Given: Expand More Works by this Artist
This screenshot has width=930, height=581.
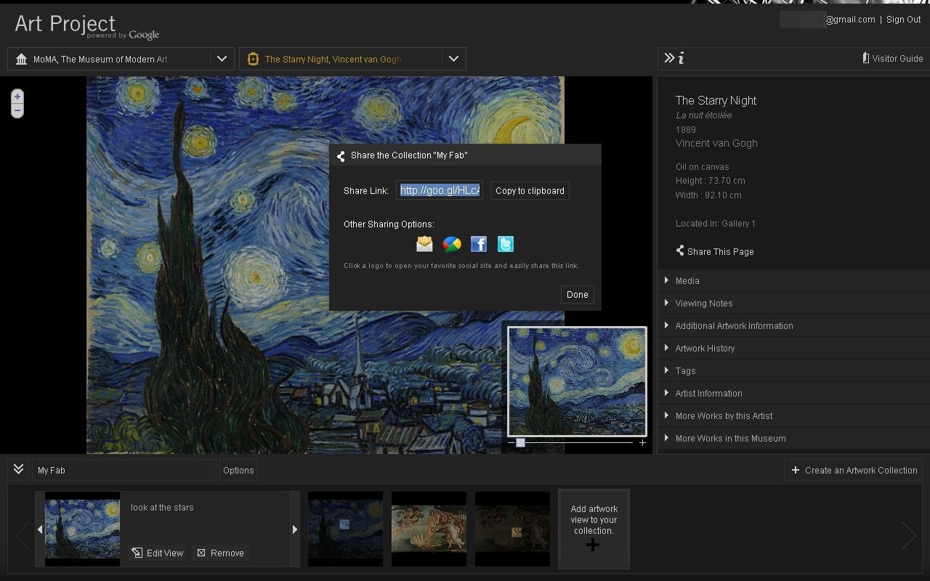Looking at the screenshot, I should [793, 415].
